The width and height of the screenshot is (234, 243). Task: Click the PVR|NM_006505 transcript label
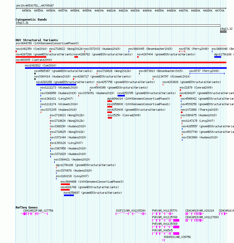pos(162,230)
